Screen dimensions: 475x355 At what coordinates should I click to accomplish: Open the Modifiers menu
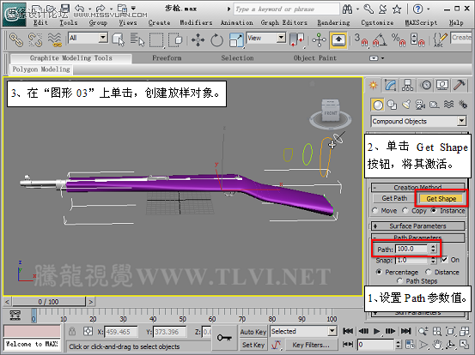click(x=196, y=22)
